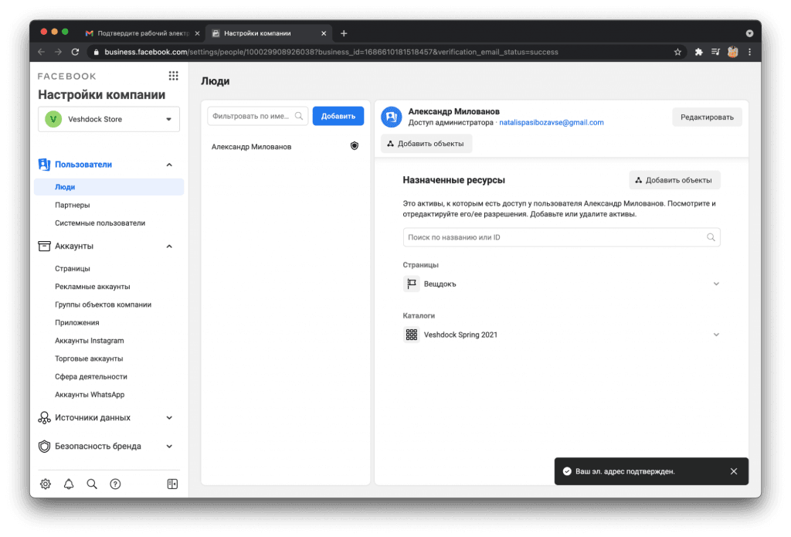Bookmark this page with the star icon

click(x=677, y=52)
